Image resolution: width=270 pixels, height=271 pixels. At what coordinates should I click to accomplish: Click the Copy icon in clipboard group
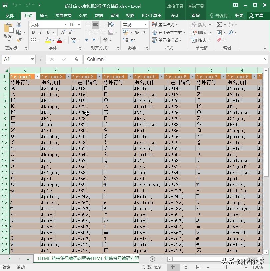[19, 32]
